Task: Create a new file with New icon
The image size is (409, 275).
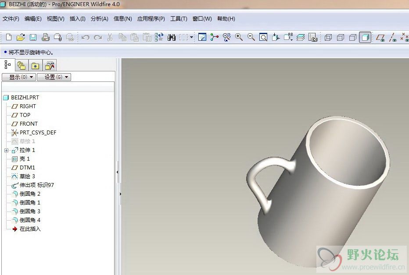Action: [9, 37]
